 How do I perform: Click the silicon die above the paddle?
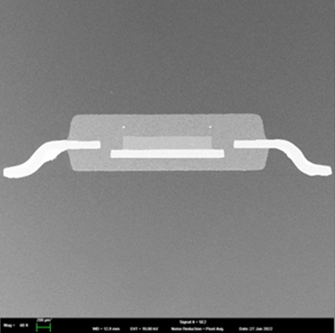pyautogui.click(x=167, y=142)
